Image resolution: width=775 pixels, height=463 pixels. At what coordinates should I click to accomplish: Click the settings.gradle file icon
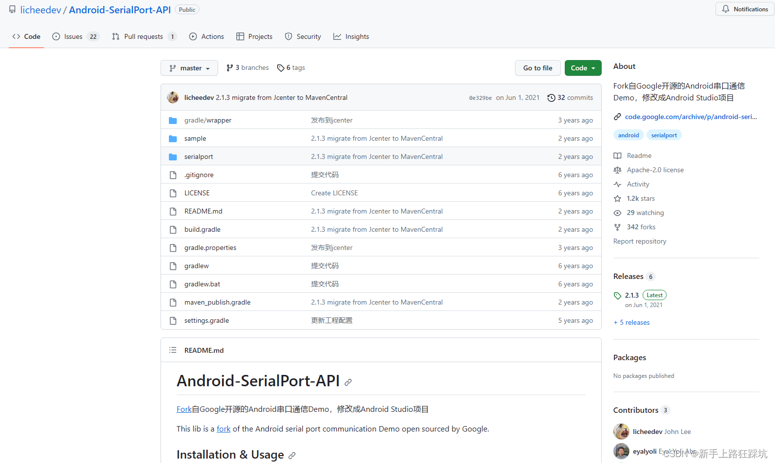(x=173, y=321)
